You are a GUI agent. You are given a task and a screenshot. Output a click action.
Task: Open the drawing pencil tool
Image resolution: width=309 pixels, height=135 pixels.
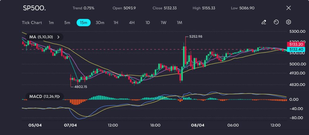264,22
